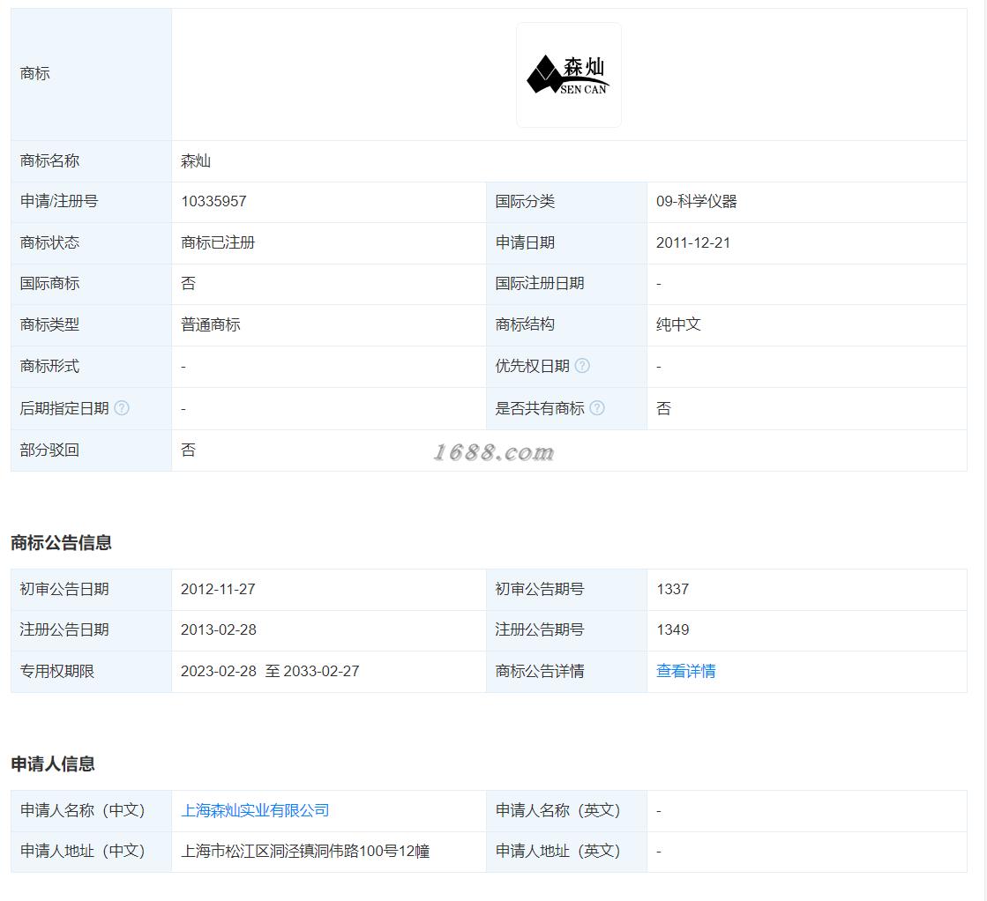Image resolution: width=987 pixels, height=901 pixels.
Task: Open the 查看详情 trademark announcement link
Action: [685, 671]
